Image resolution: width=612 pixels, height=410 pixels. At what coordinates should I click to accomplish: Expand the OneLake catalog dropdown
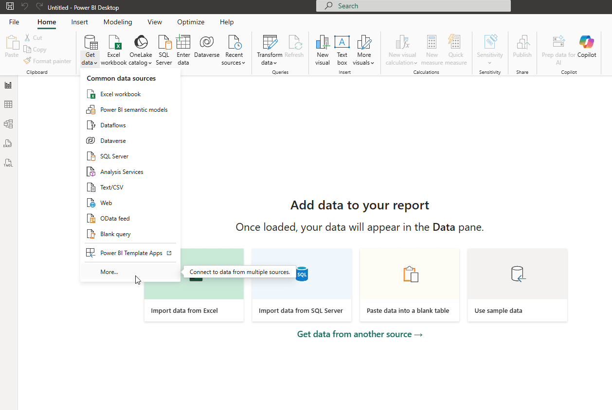click(x=150, y=63)
